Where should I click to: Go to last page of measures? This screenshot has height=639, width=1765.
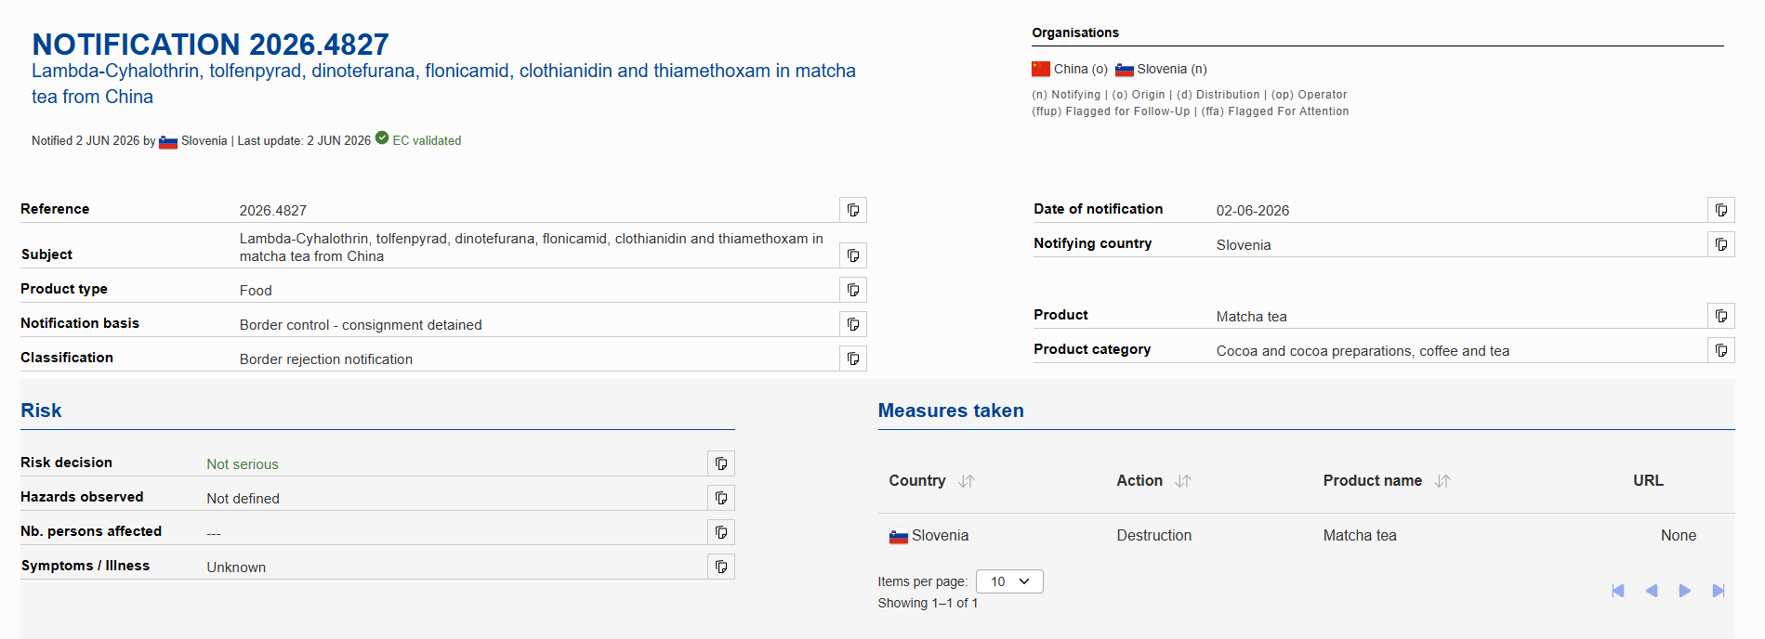[x=1719, y=591]
